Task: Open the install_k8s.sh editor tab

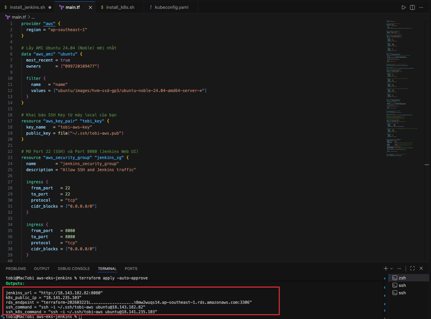Action: [120, 7]
